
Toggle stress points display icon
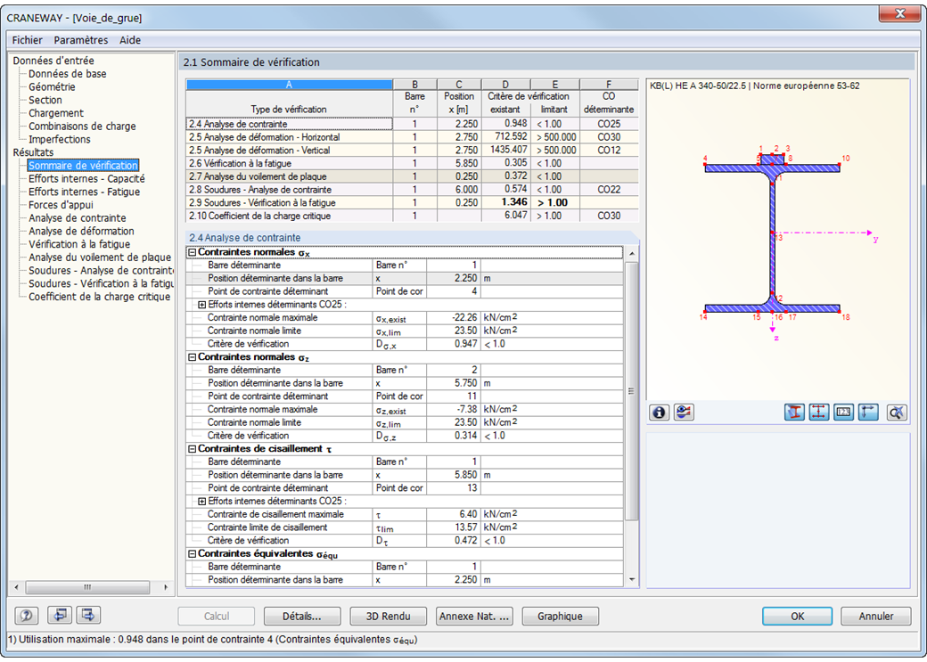pyautogui.click(x=819, y=413)
